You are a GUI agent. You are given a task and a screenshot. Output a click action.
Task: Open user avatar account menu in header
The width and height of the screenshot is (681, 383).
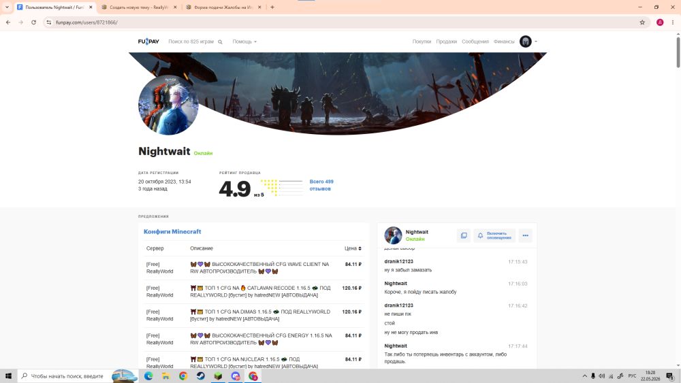(528, 41)
